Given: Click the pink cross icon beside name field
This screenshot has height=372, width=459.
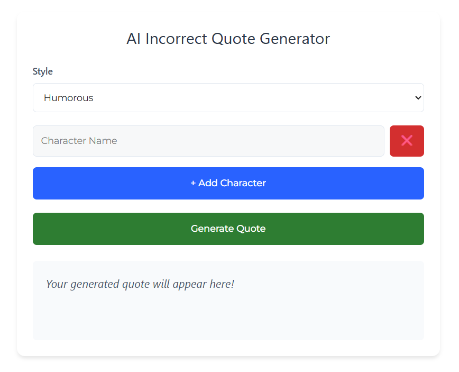Looking at the screenshot, I should coord(407,141).
